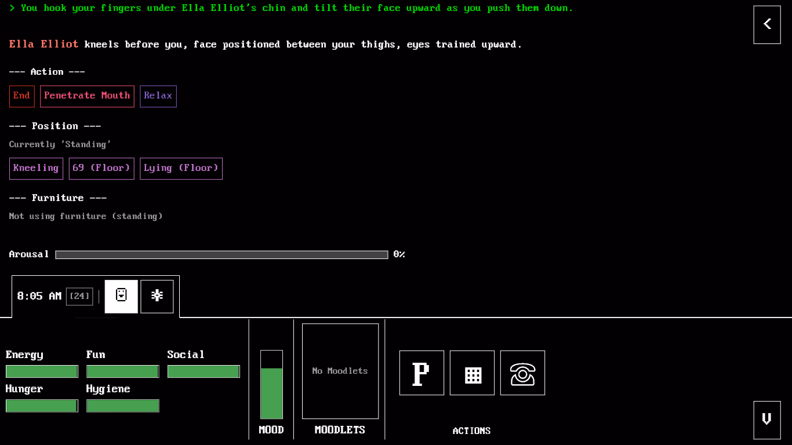Click the back arrow icon
Image resolution: width=792 pixels, height=445 pixels.
click(766, 24)
